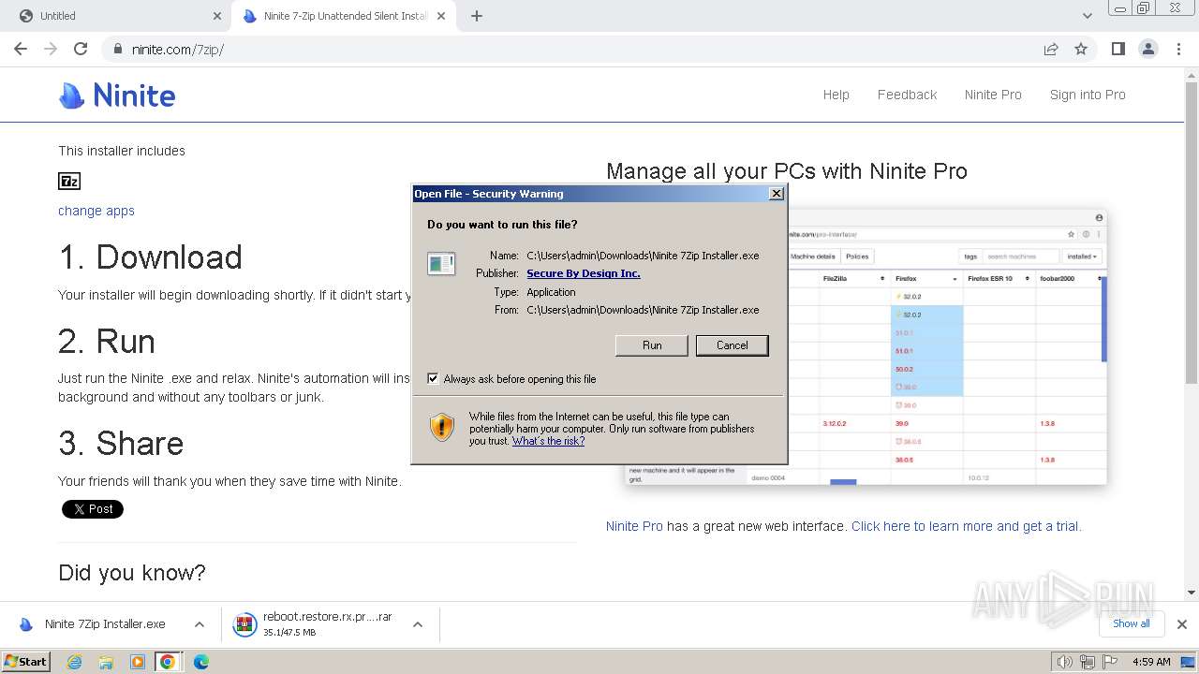Screen dimensions: 1199x674
Task: Click the Action Center flag tray icon
Action: 1110,662
